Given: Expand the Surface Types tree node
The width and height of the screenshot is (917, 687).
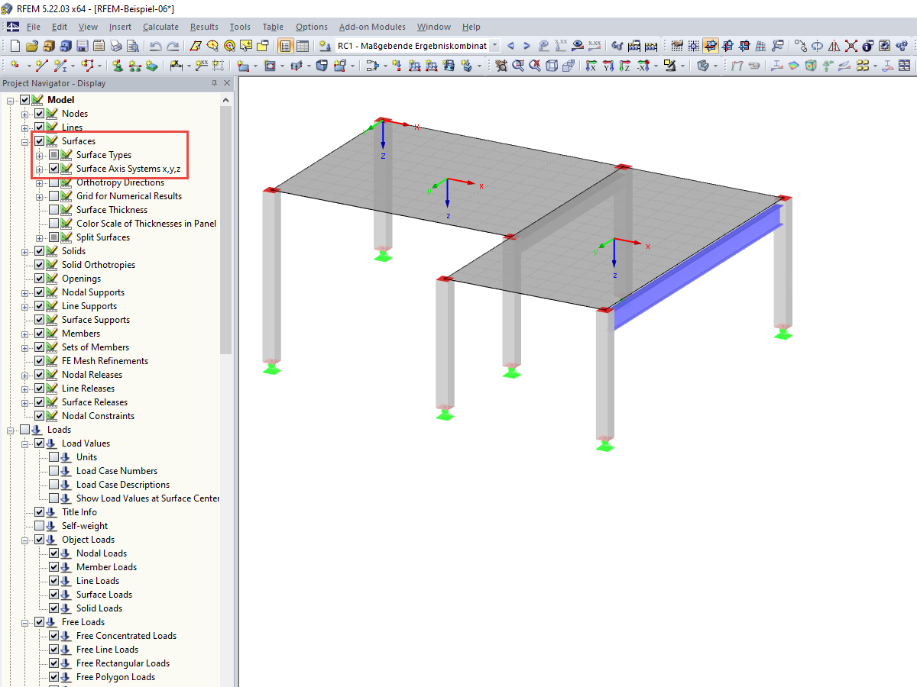Looking at the screenshot, I should 40,155.
